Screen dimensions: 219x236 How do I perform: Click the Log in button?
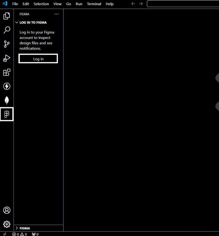(38, 59)
